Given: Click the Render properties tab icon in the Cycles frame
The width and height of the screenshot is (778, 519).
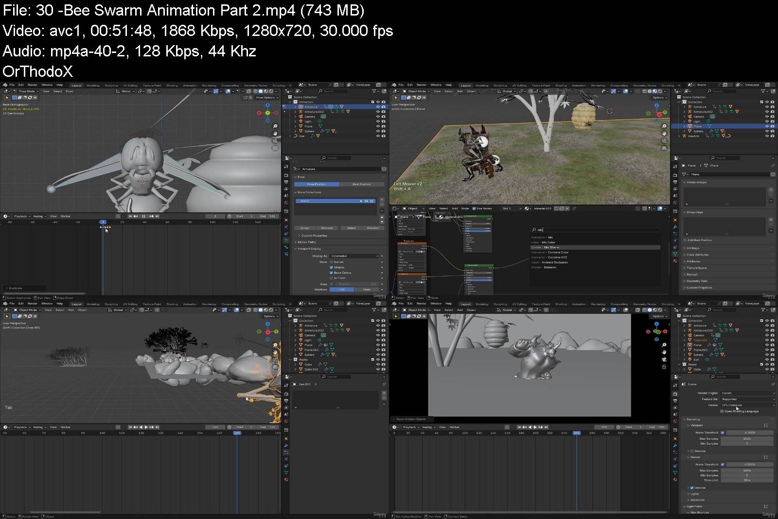Looking at the screenshot, I should click(x=675, y=394).
